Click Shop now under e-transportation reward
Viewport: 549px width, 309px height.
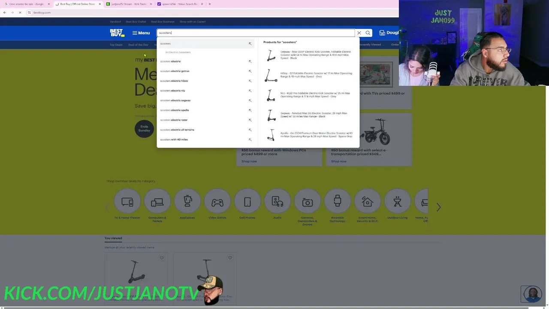point(339,161)
